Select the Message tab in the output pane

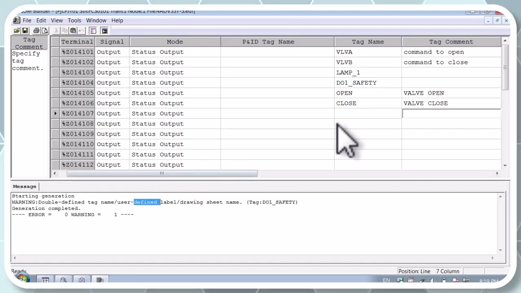[x=24, y=186]
